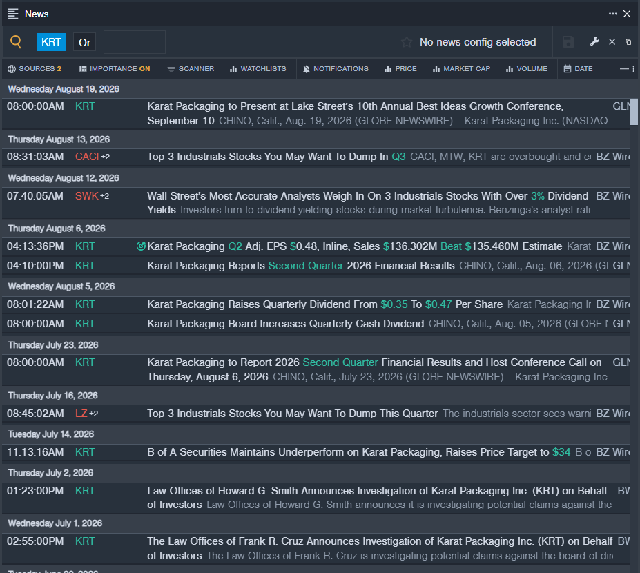Click the LZ ticker symbol
640x573 pixels.
pos(81,414)
